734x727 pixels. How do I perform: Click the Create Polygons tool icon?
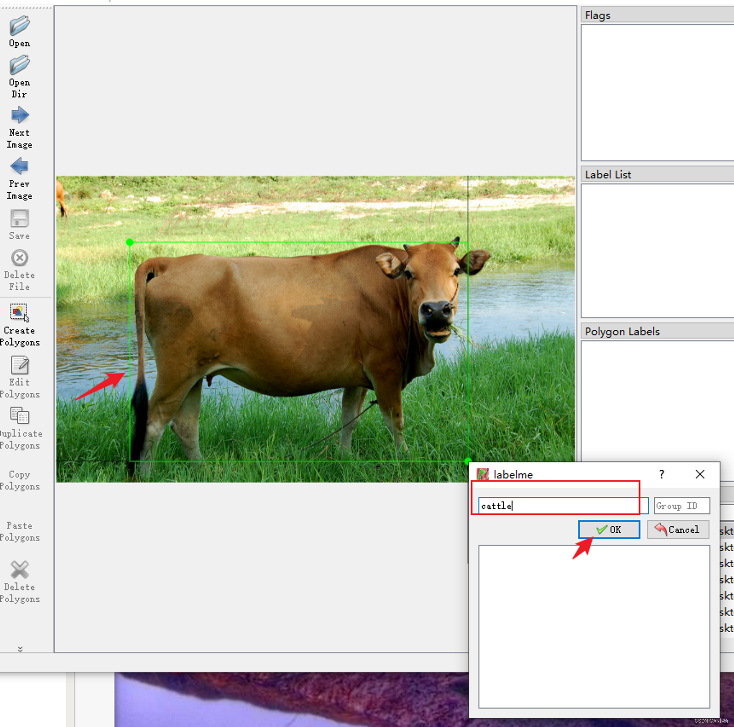pyautogui.click(x=19, y=313)
